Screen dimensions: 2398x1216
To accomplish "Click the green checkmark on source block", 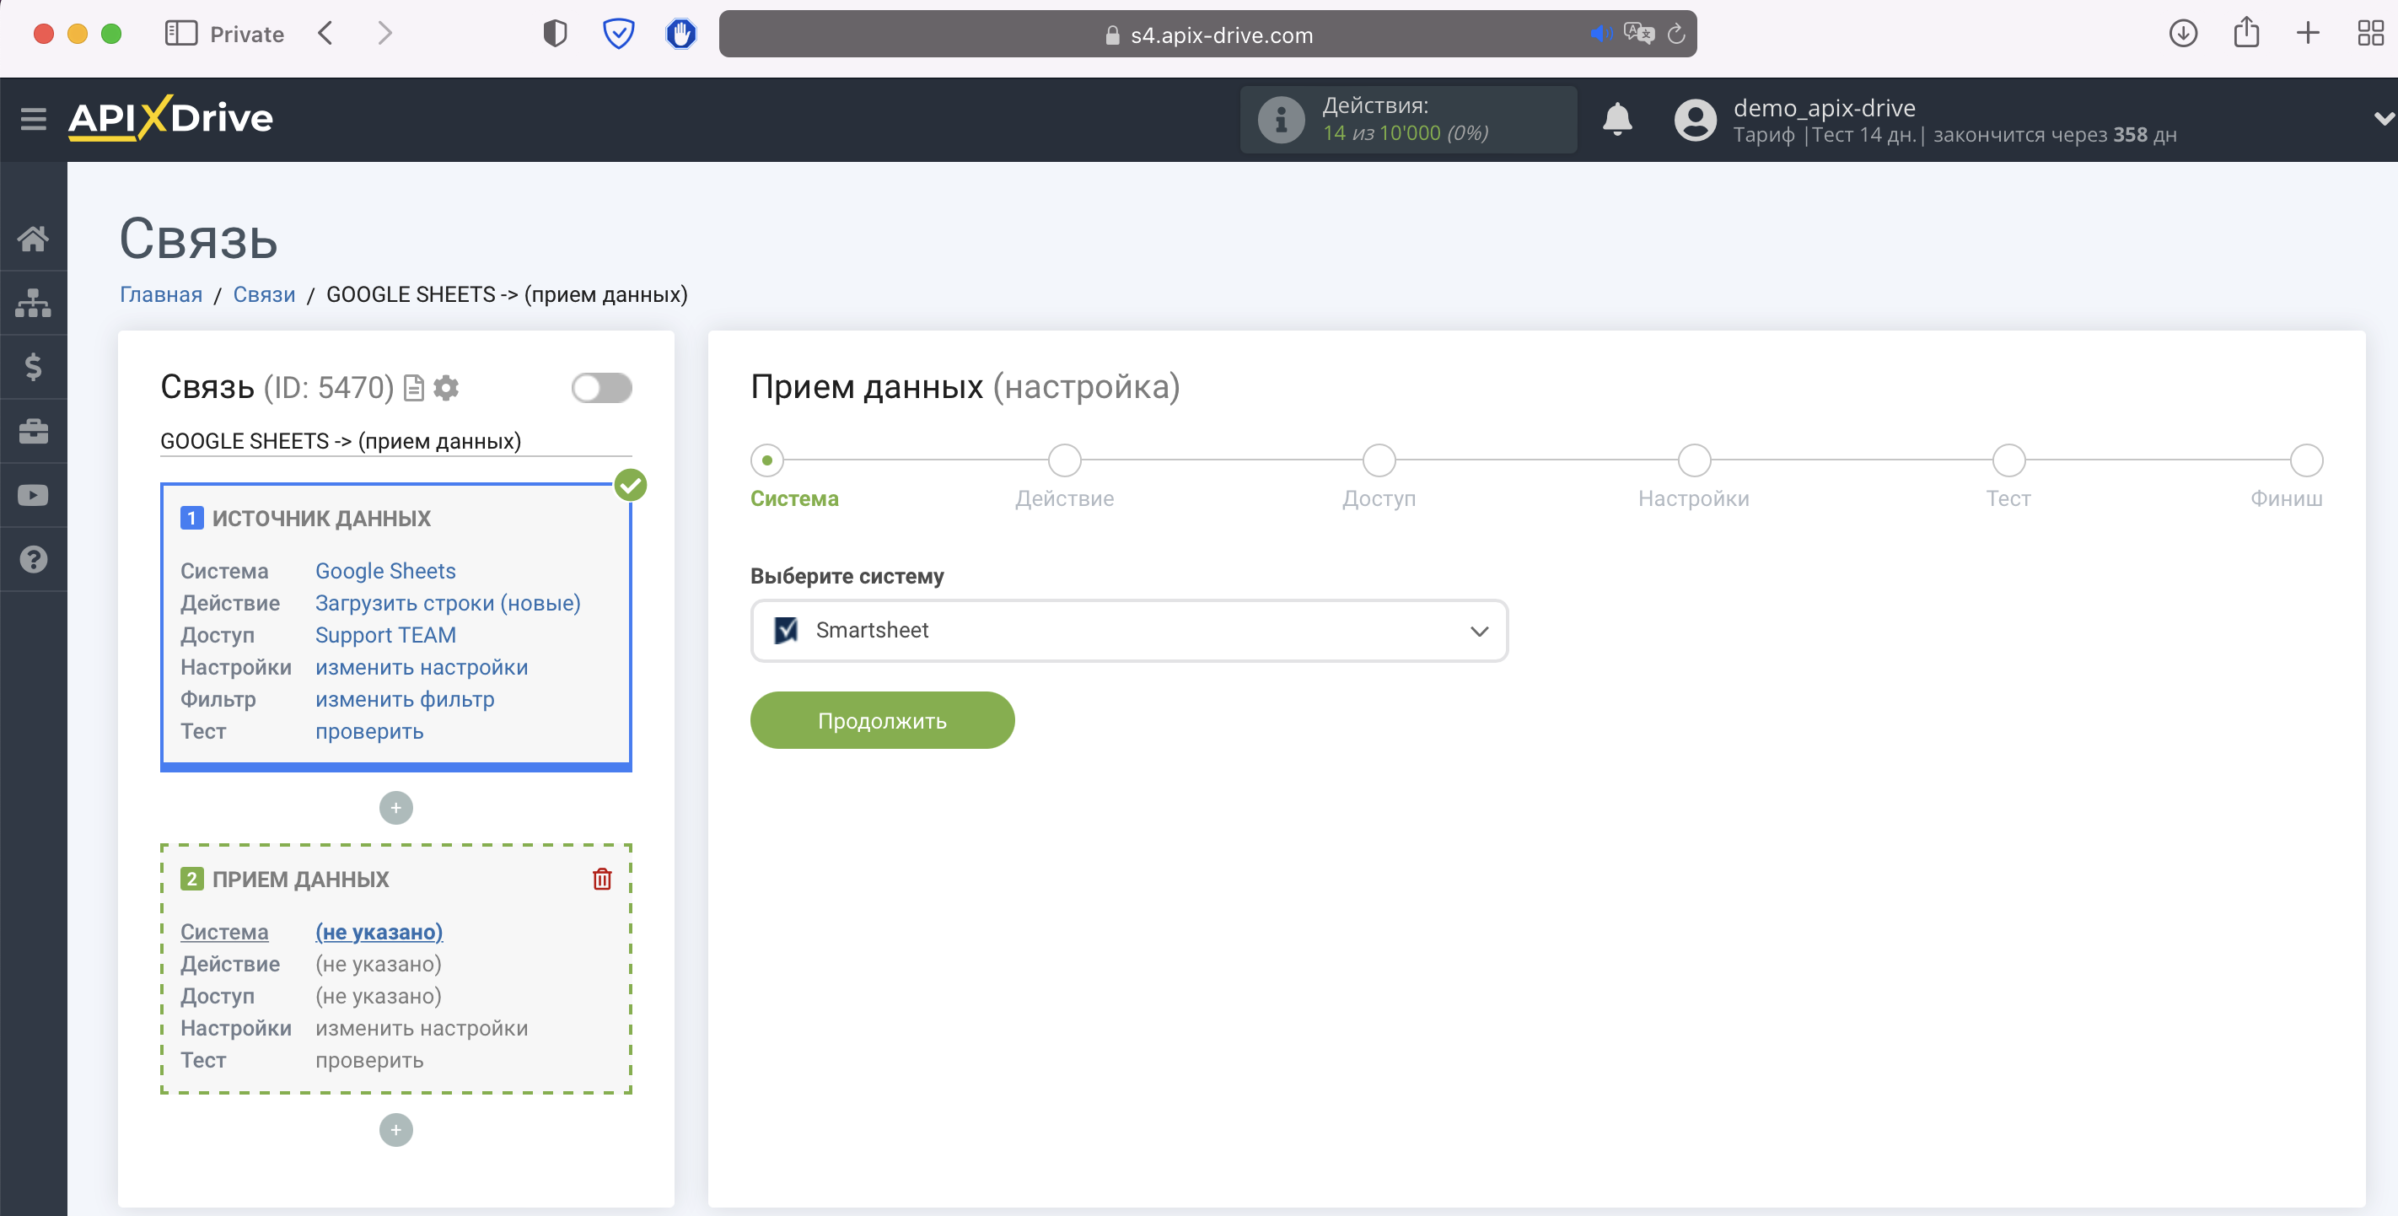I will [630, 485].
